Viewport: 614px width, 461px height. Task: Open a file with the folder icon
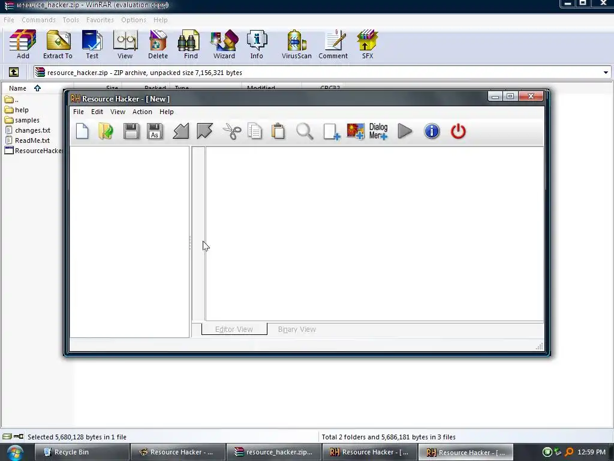(x=106, y=131)
